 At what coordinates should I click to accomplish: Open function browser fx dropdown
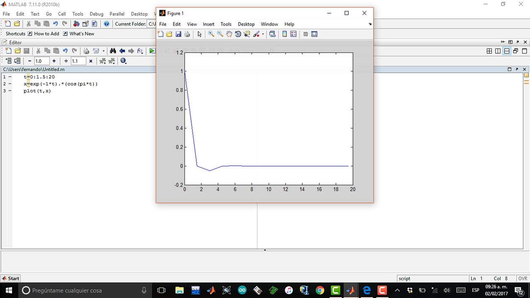140,51
